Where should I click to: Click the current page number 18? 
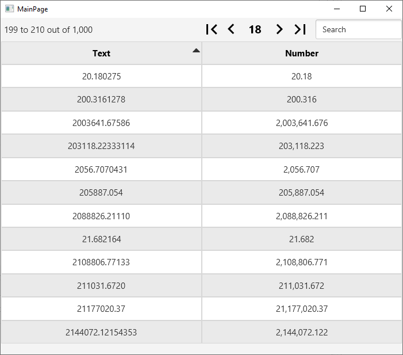point(255,29)
